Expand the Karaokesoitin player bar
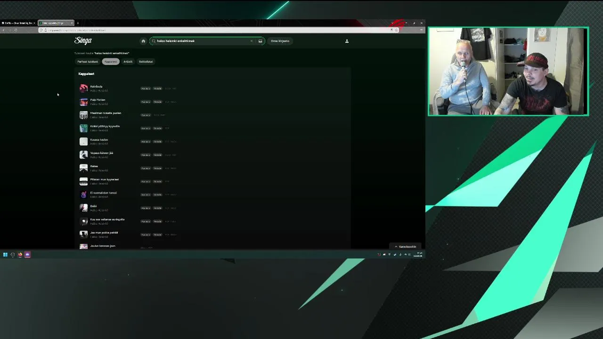This screenshot has width=603, height=339. (406, 247)
